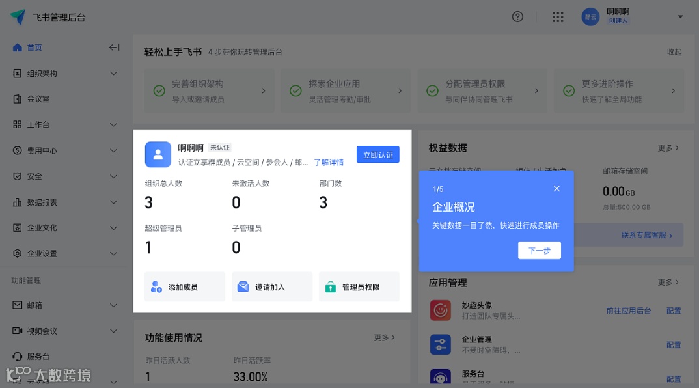Expand 企业设置 menu chevron
699x388 pixels.
[x=114, y=253]
